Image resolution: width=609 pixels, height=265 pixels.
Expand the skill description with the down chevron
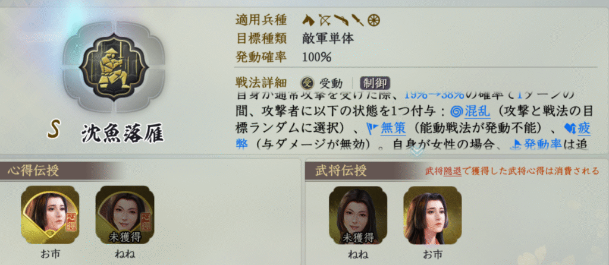416,152
